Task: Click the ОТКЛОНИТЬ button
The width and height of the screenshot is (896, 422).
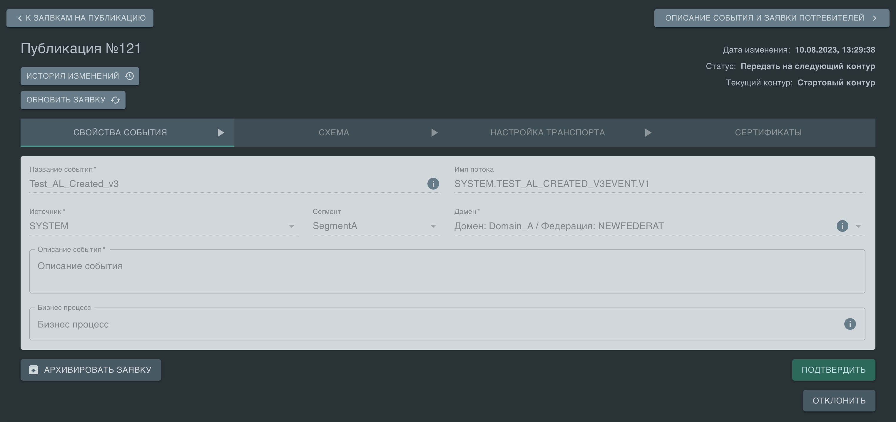Action: pos(839,401)
